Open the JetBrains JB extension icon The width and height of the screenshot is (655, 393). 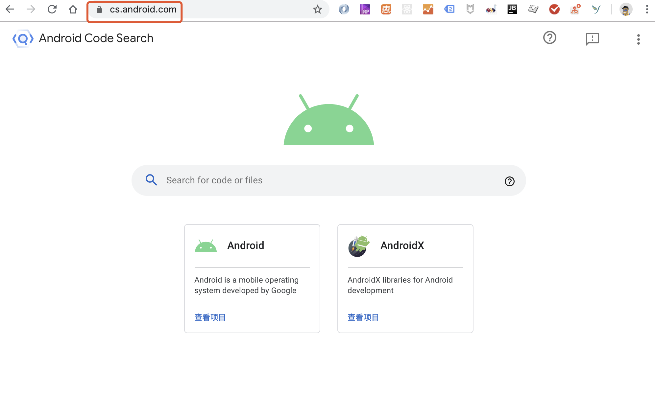click(512, 9)
